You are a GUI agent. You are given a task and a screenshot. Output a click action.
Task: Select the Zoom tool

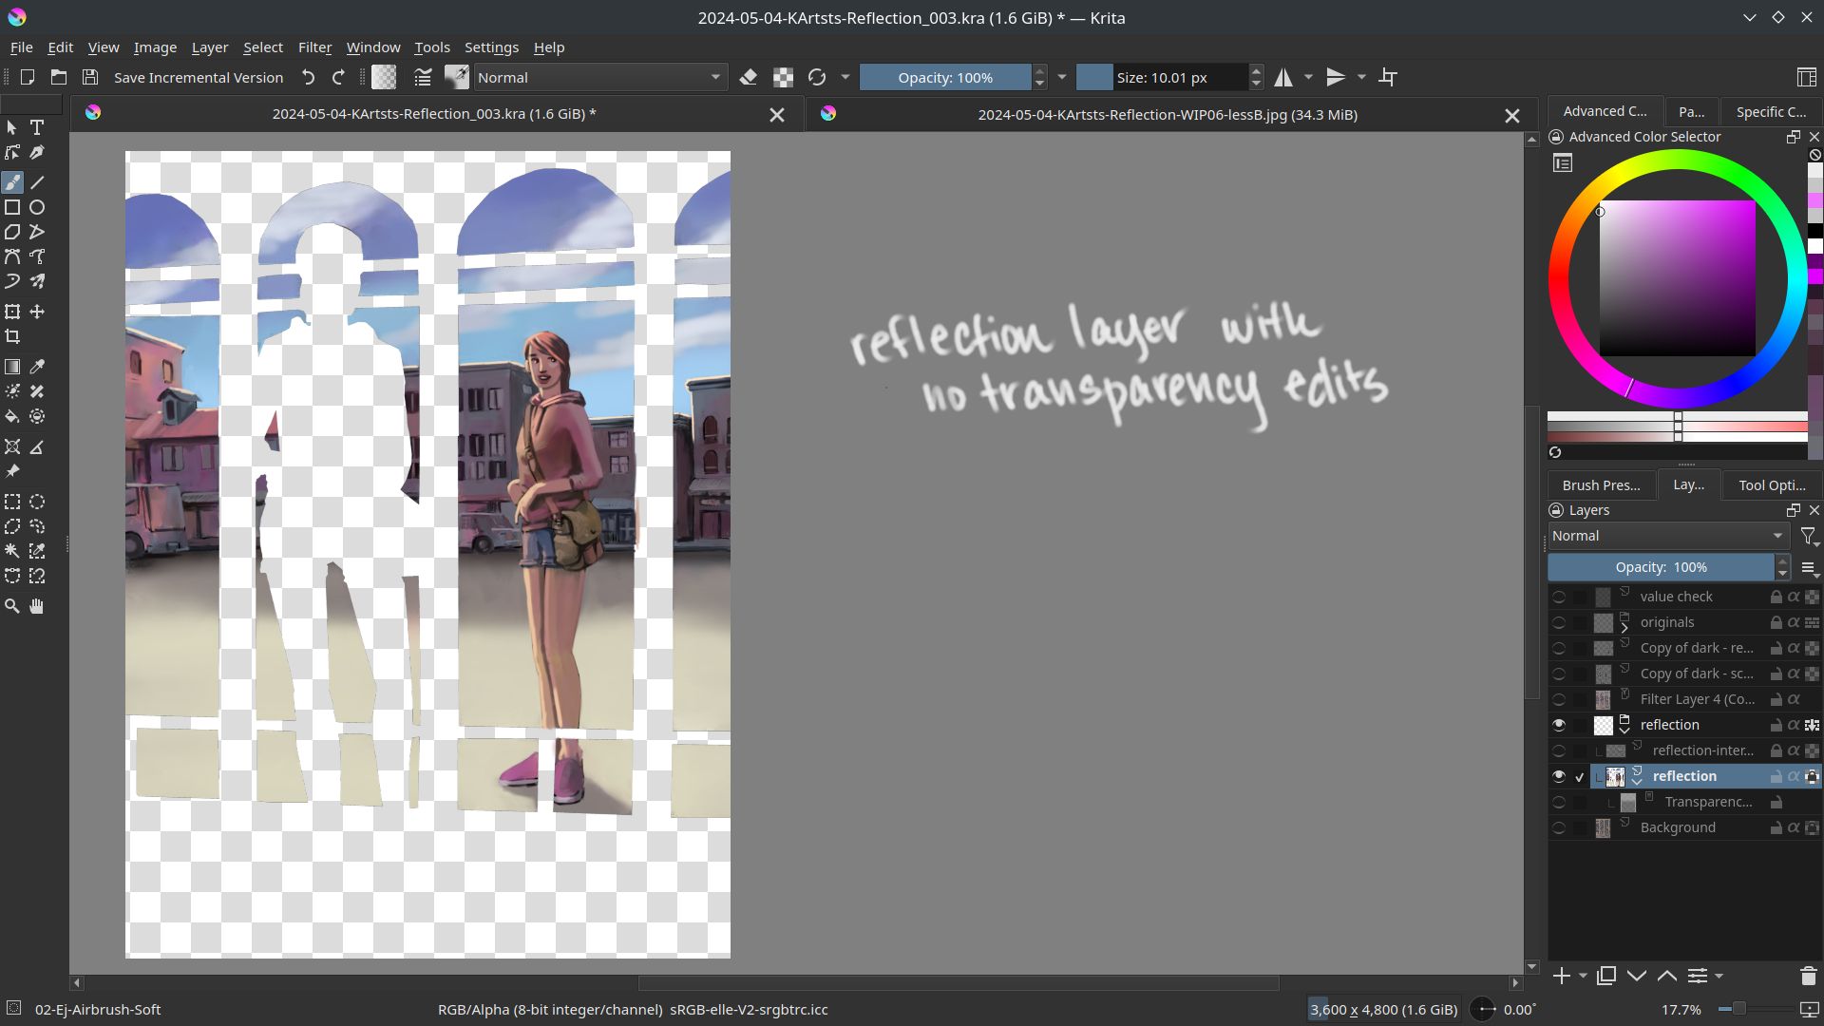(12, 606)
